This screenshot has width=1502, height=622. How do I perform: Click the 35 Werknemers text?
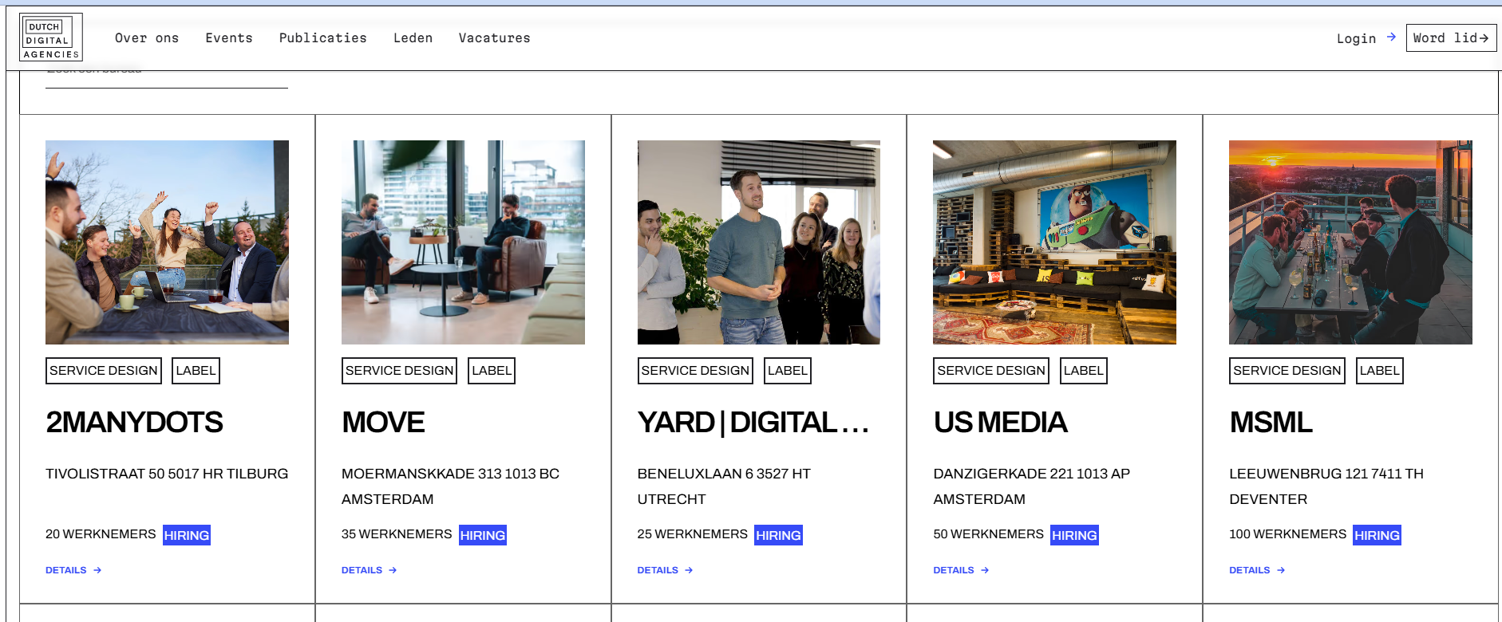pyautogui.click(x=397, y=534)
